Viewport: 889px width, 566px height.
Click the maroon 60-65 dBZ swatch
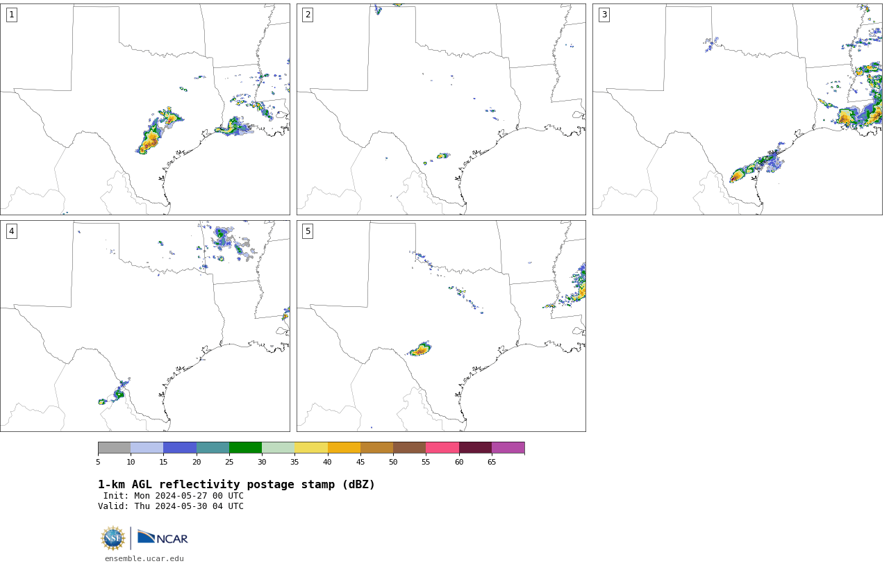(x=475, y=447)
